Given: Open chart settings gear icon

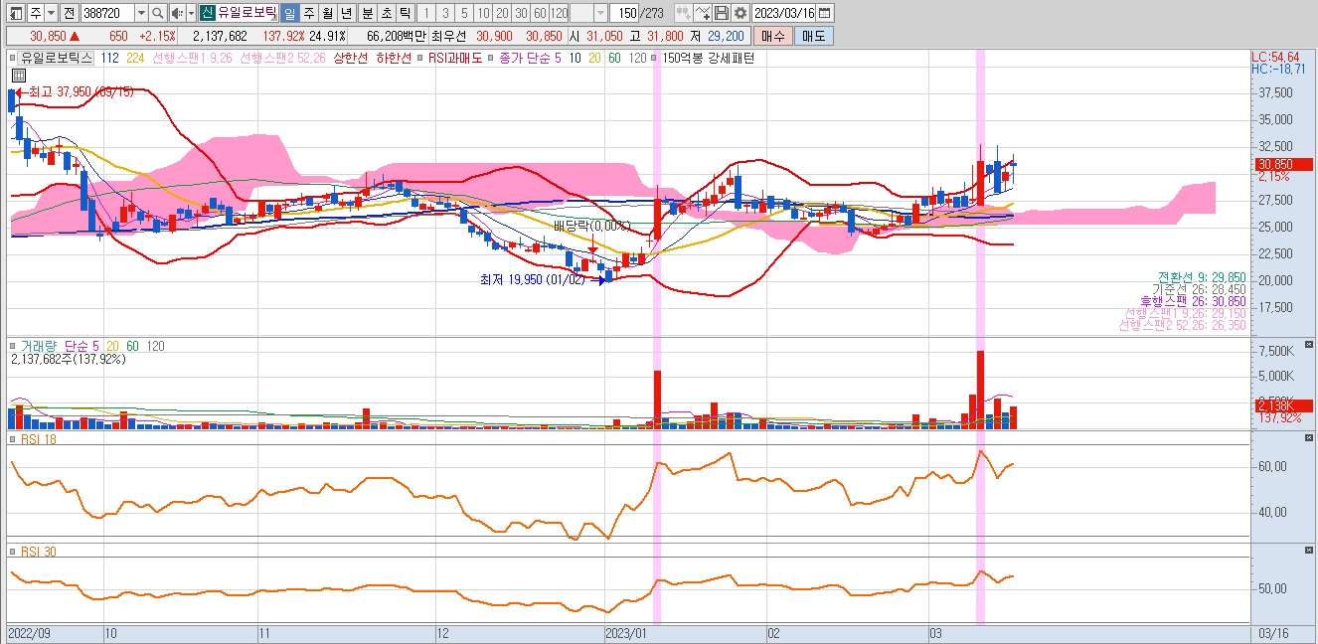Looking at the screenshot, I should pyautogui.click(x=740, y=13).
